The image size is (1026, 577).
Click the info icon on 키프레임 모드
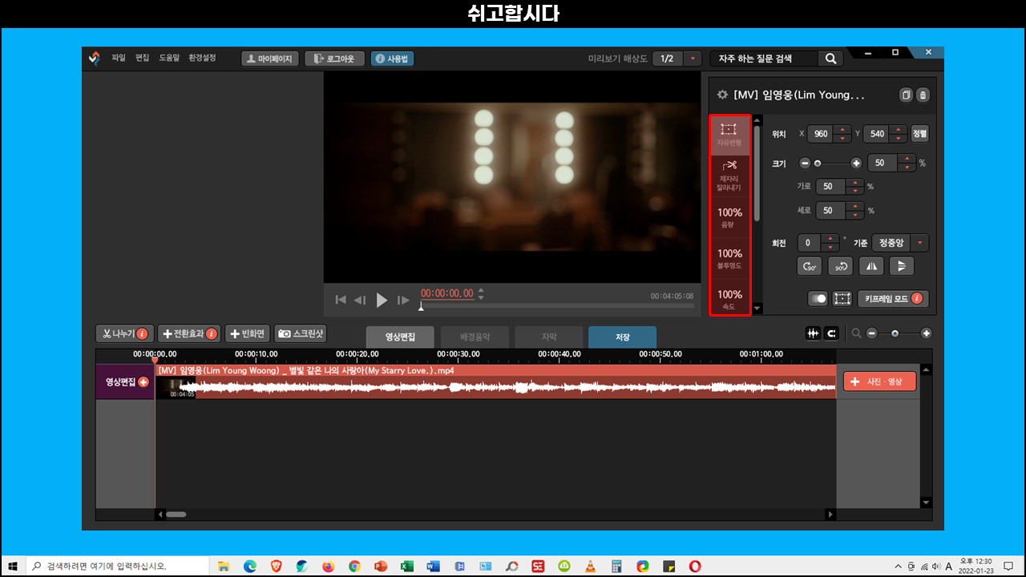(917, 299)
